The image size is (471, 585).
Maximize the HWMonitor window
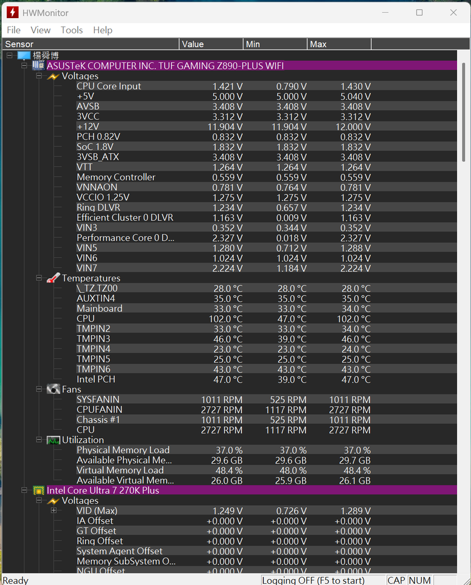click(x=420, y=12)
